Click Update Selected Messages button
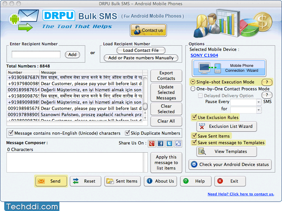282x211 pixels. (166, 92)
